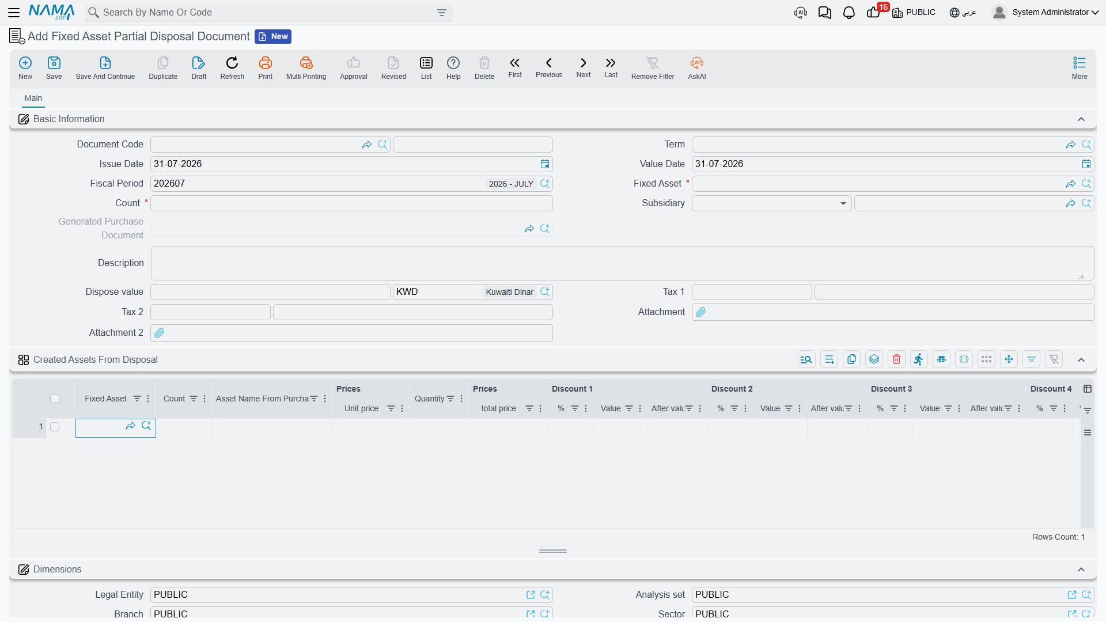Check row 1 checkbox
The image size is (1106, 622).
tap(55, 427)
